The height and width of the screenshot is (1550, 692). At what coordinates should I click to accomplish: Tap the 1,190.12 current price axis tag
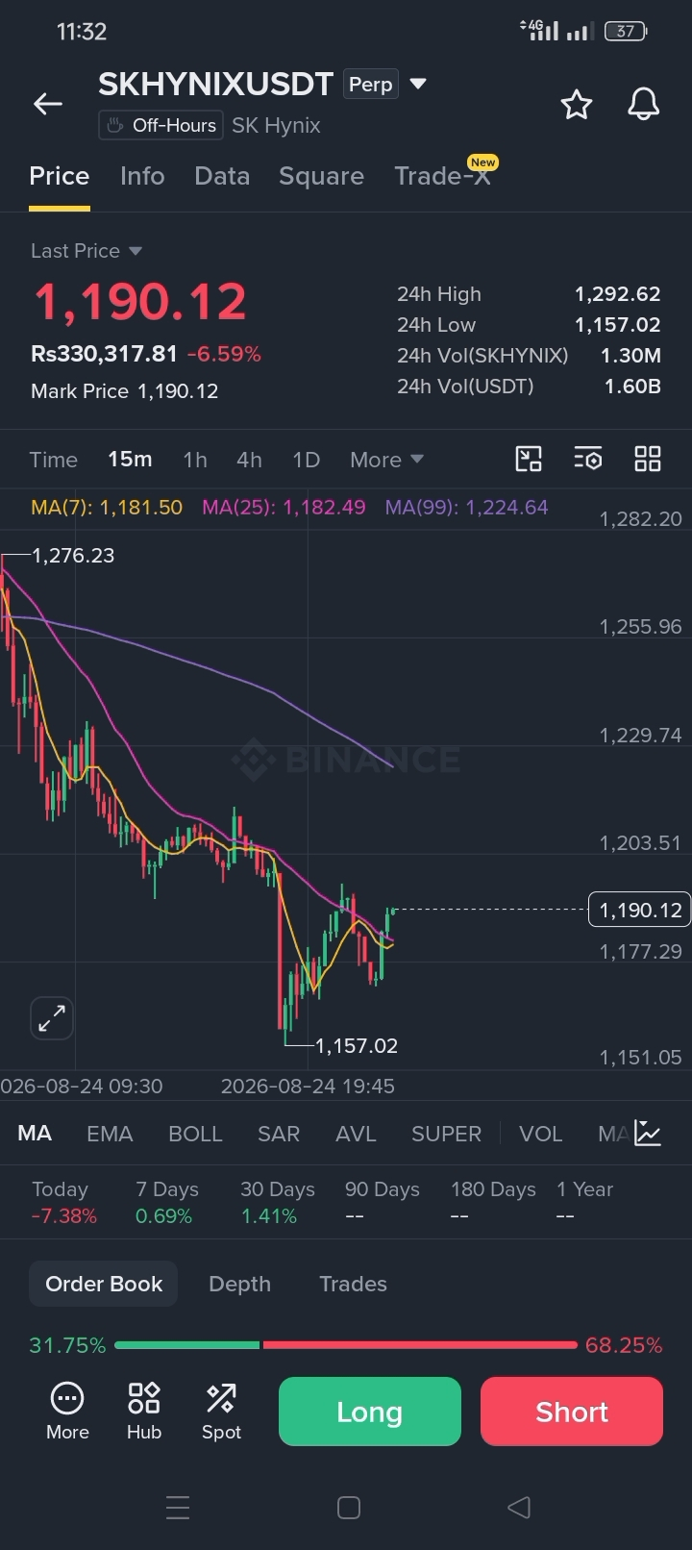[640, 910]
